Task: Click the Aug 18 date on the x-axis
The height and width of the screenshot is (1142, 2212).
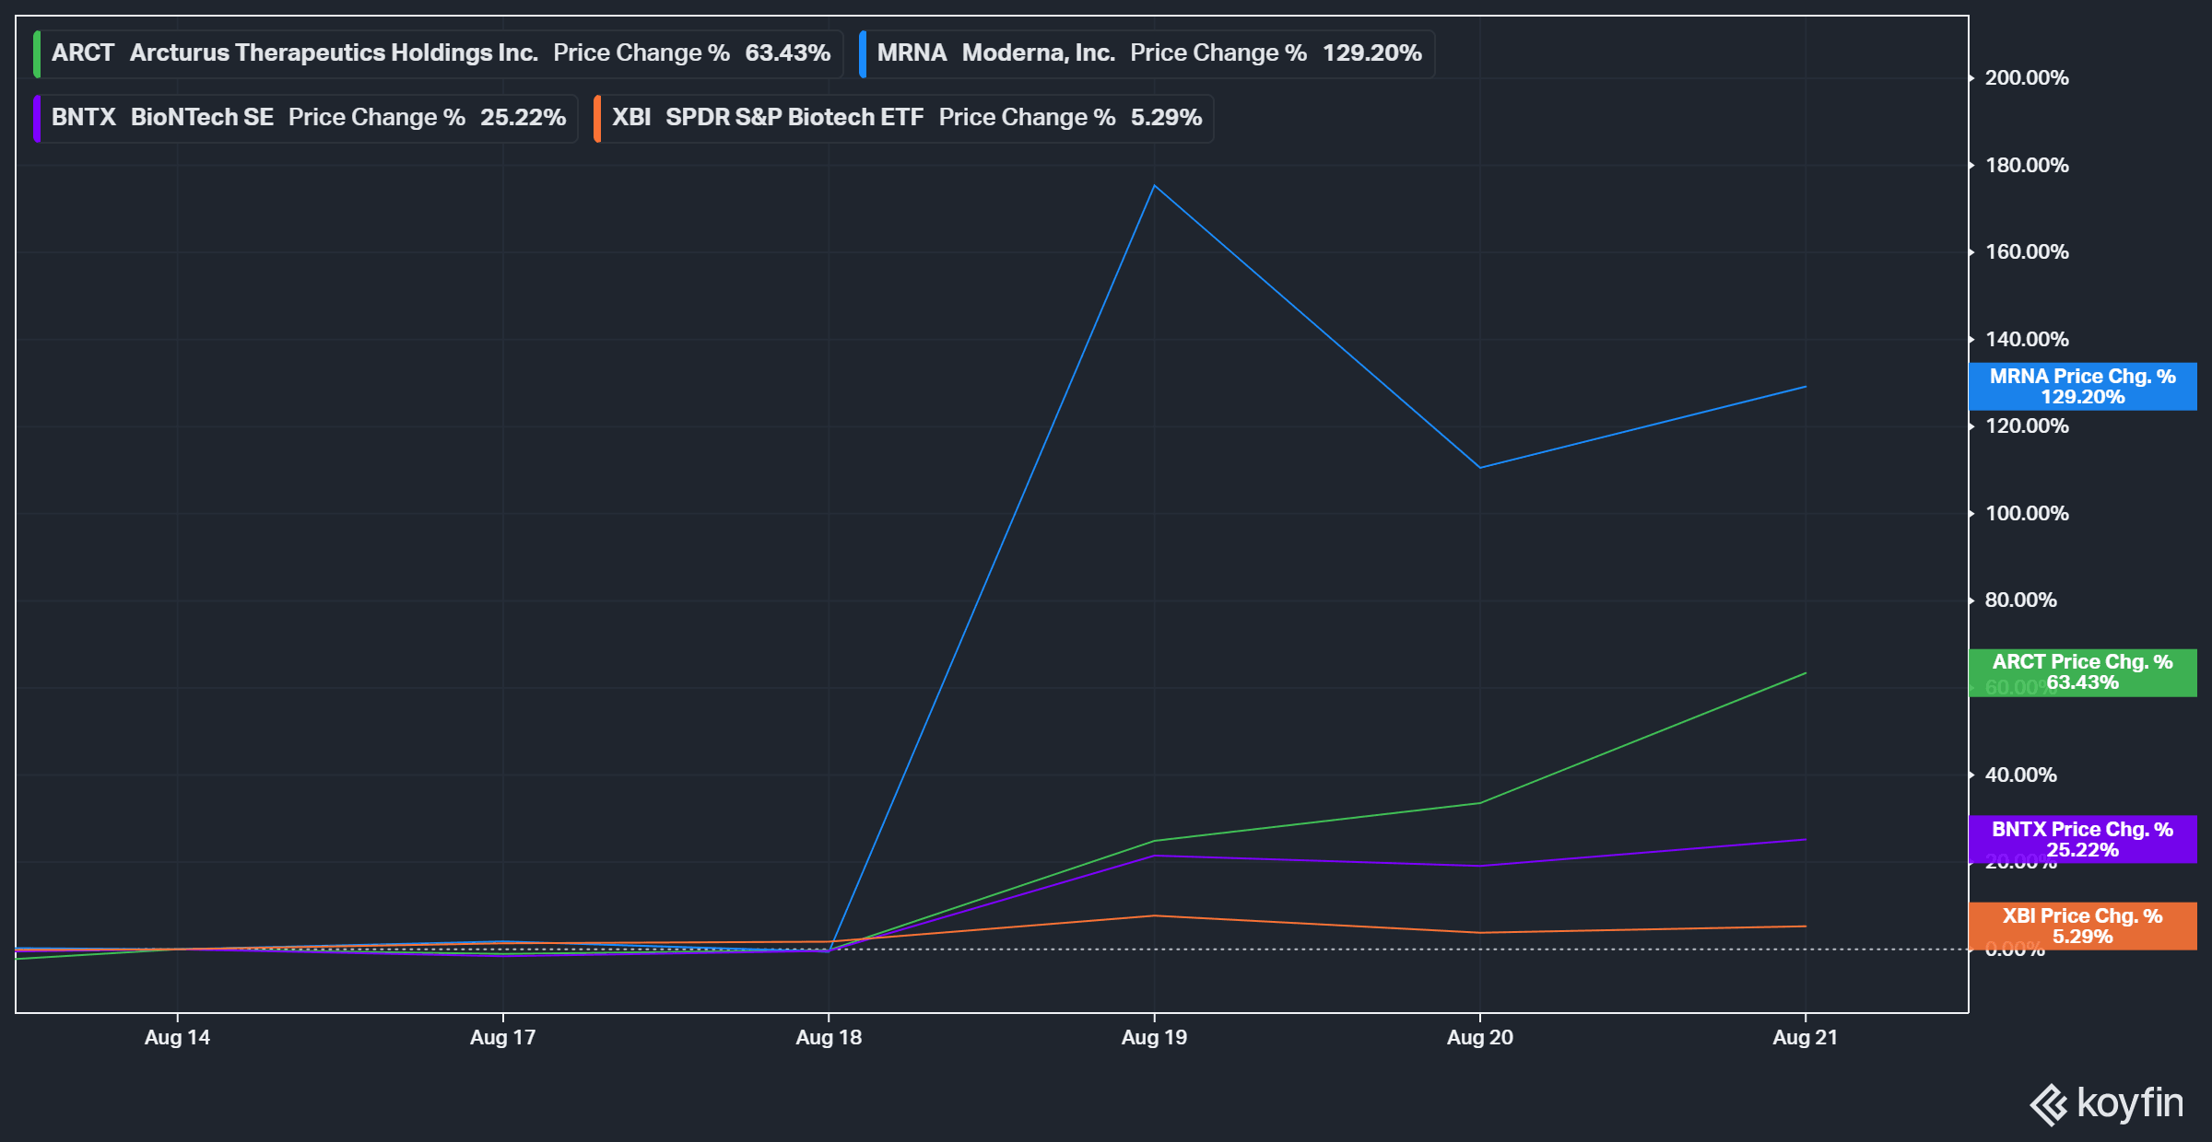Action: point(829,1038)
